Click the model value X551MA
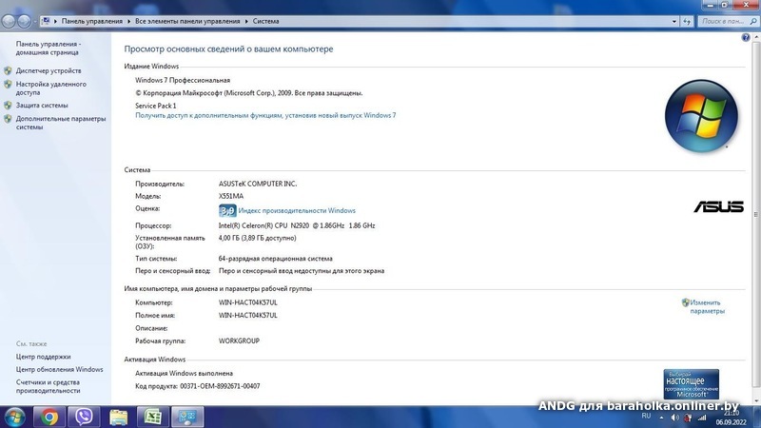Image resolution: width=761 pixels, height=428 pixels. click(x=231, y=197)
